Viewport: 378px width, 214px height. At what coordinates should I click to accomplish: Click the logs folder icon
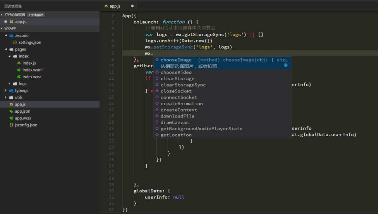(x=15, y=84)
